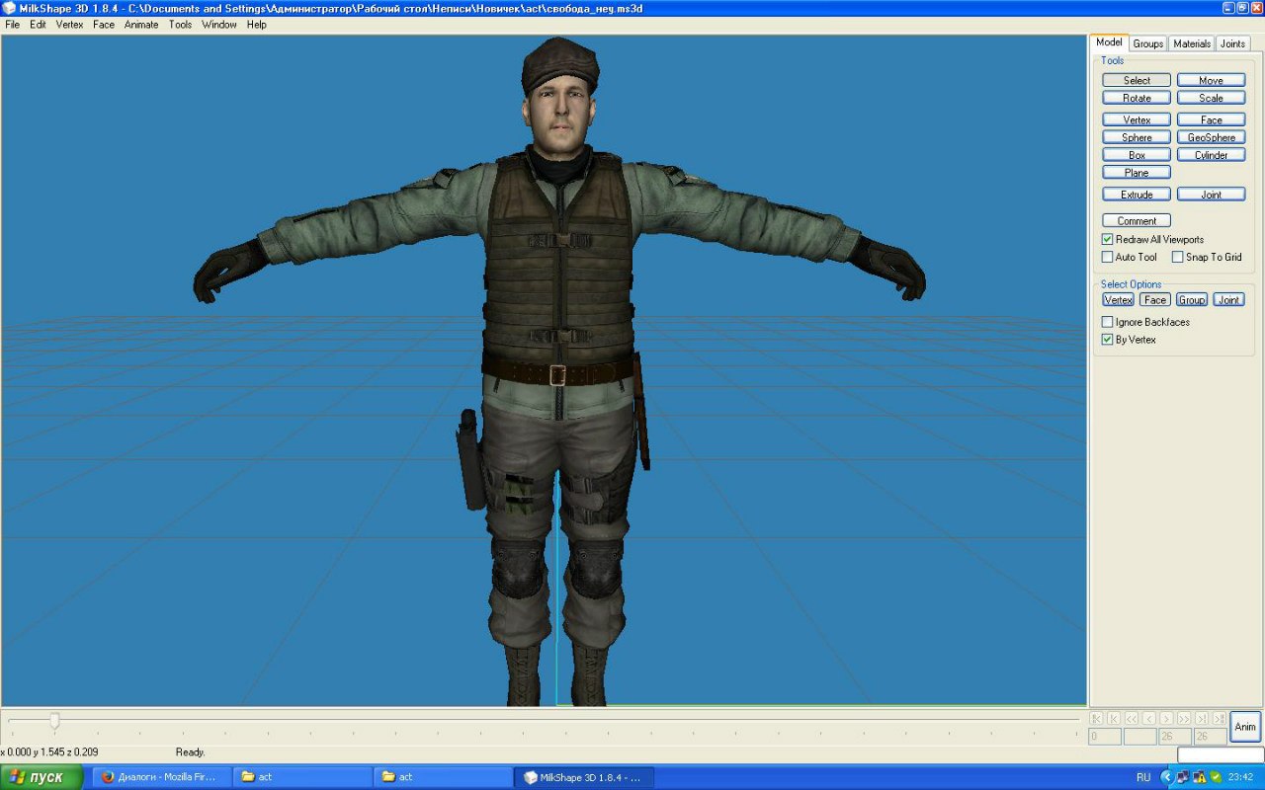The image size is (1265, 790).
Task: Click MilkShape 3D taskbar item
Action: 583,777
